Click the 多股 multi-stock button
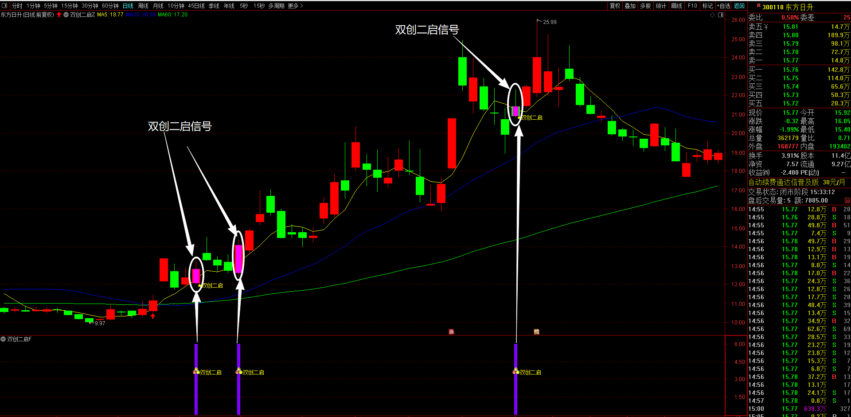Image resolution: width=851 pixels, height=417 pixels. (x=646, y=6)
